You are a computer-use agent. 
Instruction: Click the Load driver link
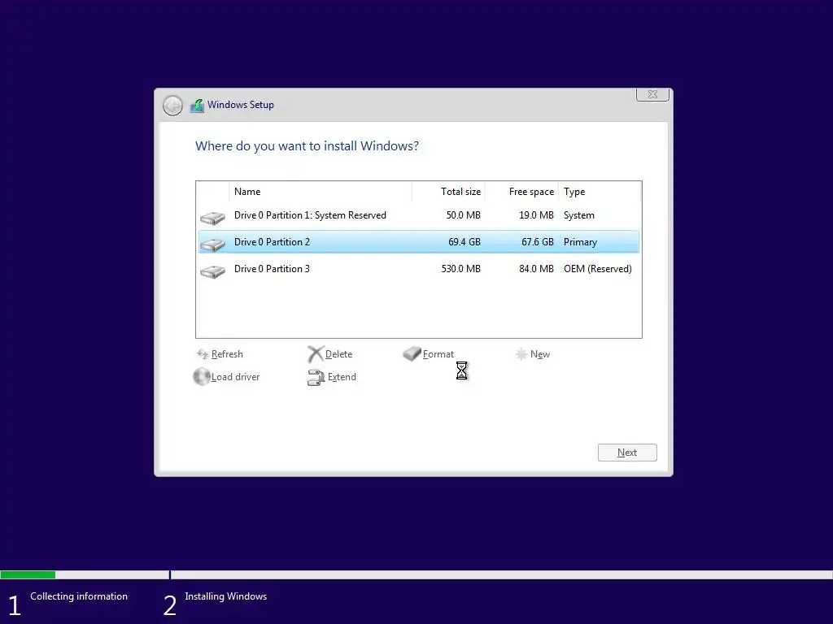pyautogui.click(x=235, y=377)
